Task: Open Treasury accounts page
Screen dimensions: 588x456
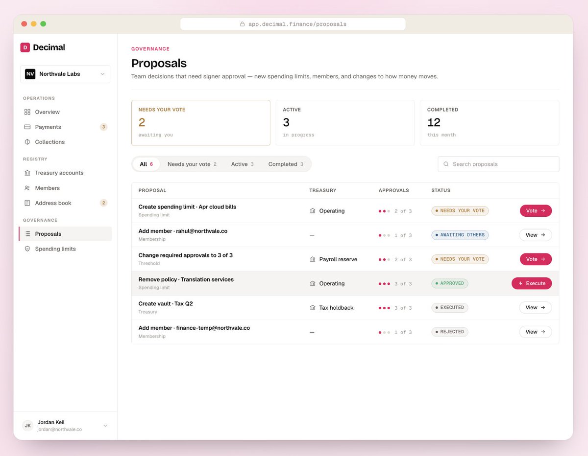Action: click(x=65, y=173)
